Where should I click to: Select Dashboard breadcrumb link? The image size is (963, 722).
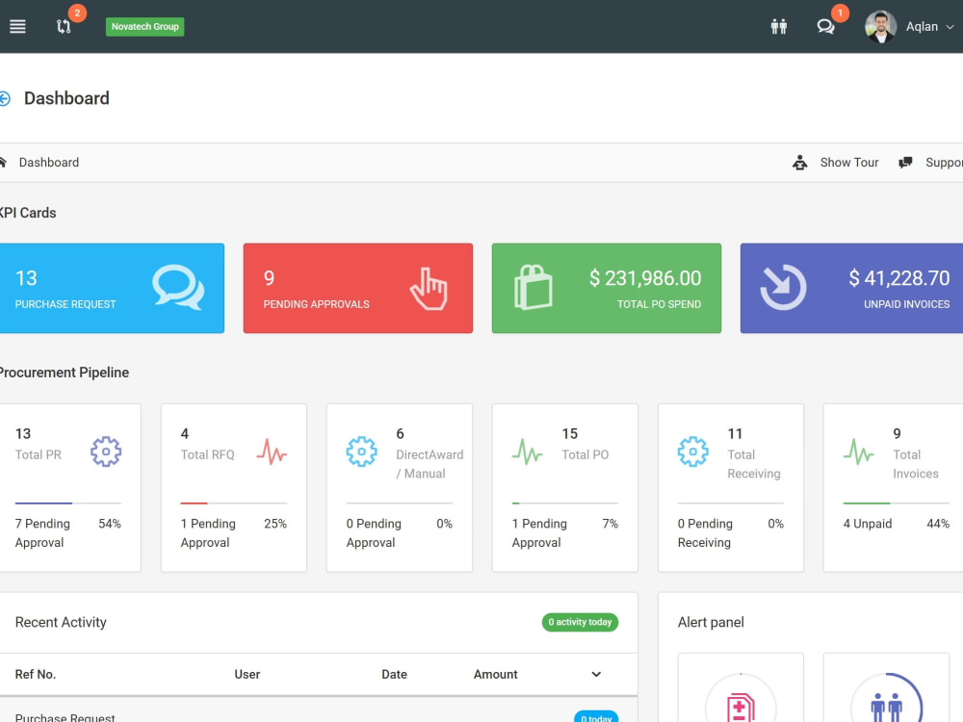(x=49, y=162)
